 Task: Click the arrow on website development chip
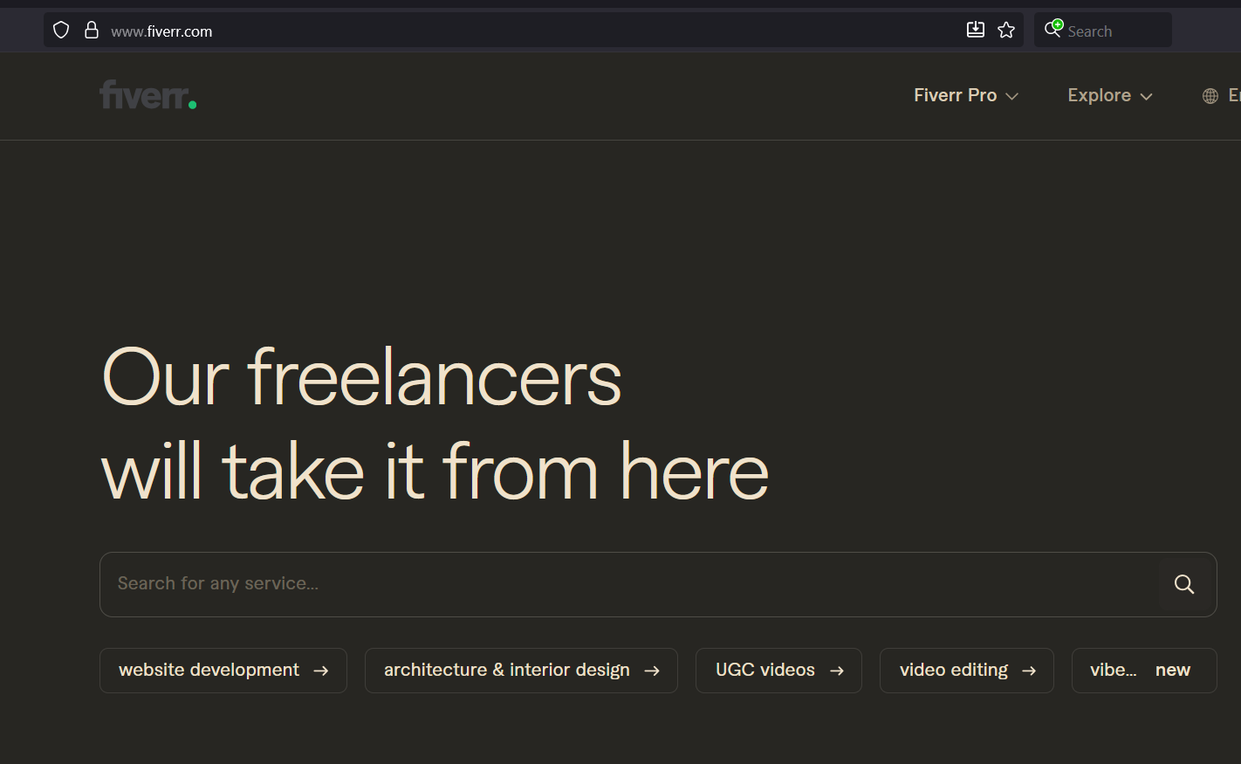(x=321, y=671)
